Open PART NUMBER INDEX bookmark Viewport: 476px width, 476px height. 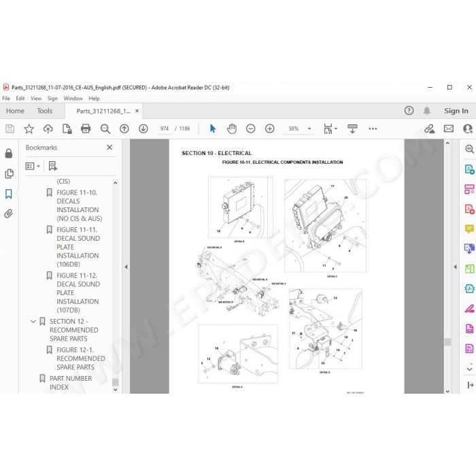71,383
